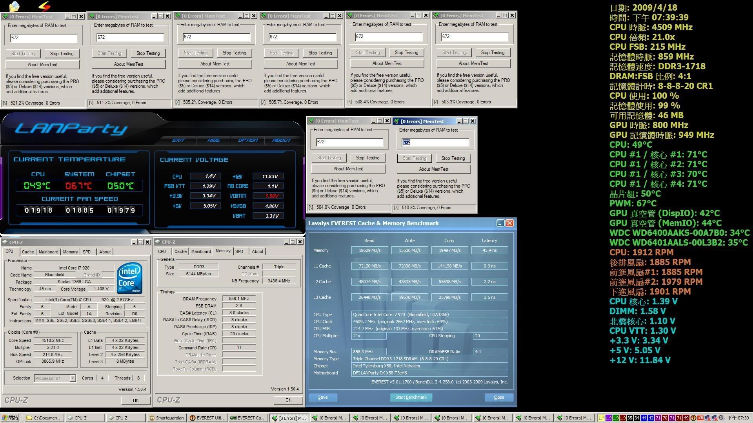The image size is (753, 423).
Task: Click the red 70 tray sensor icon
Action: (665, 418)
